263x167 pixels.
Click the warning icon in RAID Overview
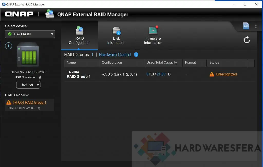click(x=8, y=102)
